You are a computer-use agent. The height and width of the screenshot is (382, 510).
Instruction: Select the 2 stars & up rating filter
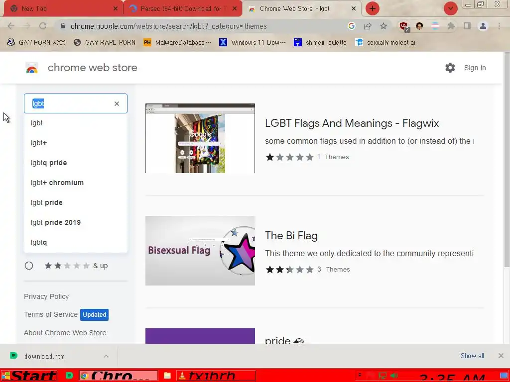pos(29,266)
